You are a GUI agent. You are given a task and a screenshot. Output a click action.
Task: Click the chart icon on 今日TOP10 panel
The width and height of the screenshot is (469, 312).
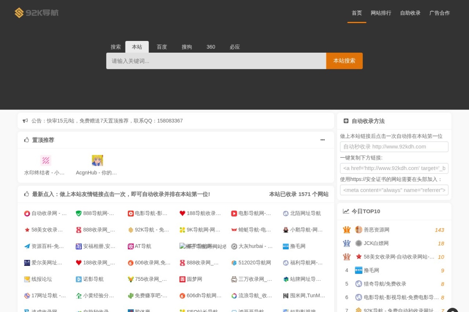tap(345, 211)
